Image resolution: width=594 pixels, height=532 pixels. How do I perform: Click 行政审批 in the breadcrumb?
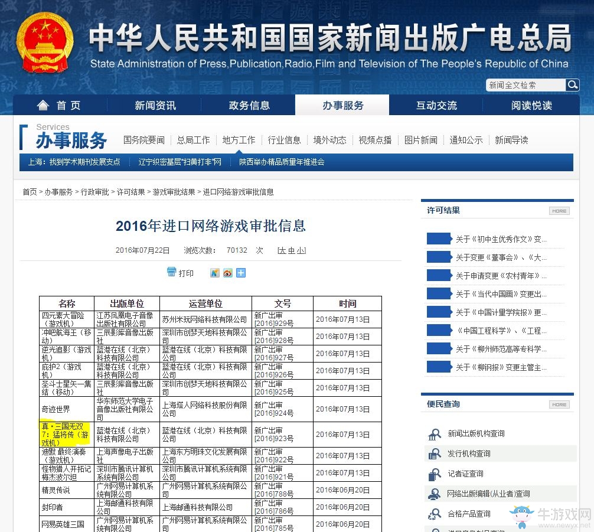(x=94, y=192)
